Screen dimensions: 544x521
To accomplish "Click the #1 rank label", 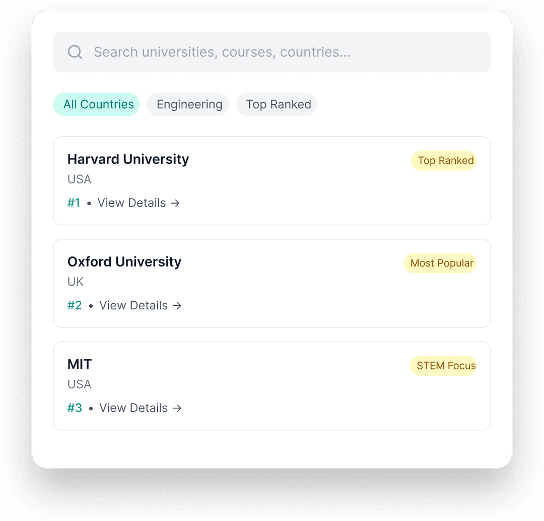I will click(x=74, y=203).
